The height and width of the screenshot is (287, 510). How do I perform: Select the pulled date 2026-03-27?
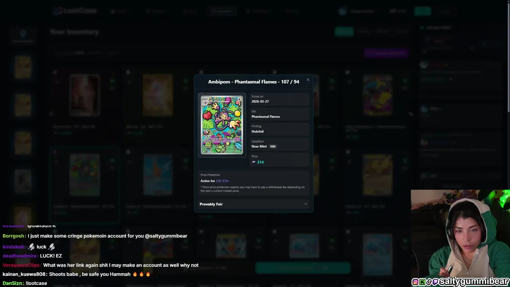click(x=260, y=101)
